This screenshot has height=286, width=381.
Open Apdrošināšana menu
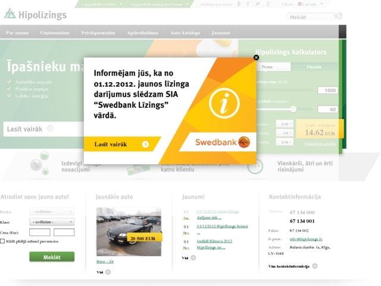click(x=143, y=33)
